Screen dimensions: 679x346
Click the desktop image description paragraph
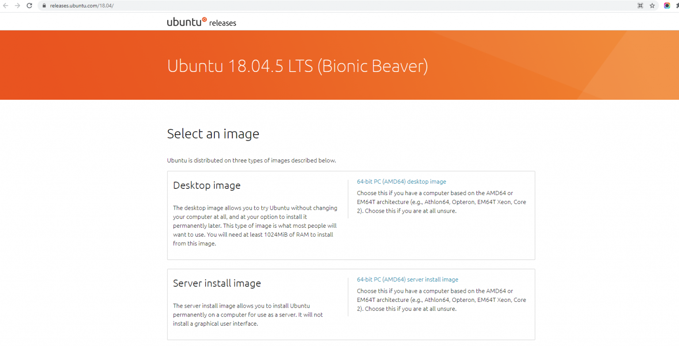(x=255, y=226)
